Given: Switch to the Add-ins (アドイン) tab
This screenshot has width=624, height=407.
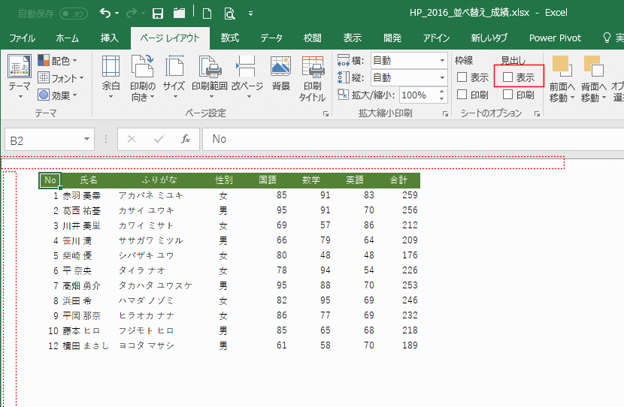Looking at the screenshot, I should click(x=436, y=38).
